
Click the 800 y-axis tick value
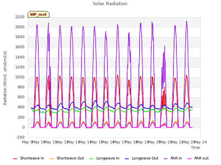21,87
